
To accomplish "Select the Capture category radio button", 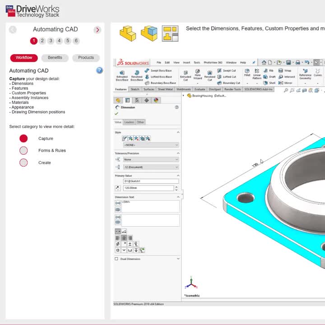I will pyautogui.click(x=23, y=139).
